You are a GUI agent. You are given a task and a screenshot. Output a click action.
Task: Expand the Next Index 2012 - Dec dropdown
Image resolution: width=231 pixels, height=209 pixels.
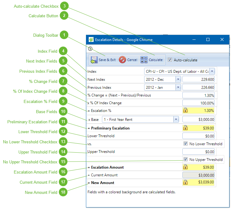[178, 80]
